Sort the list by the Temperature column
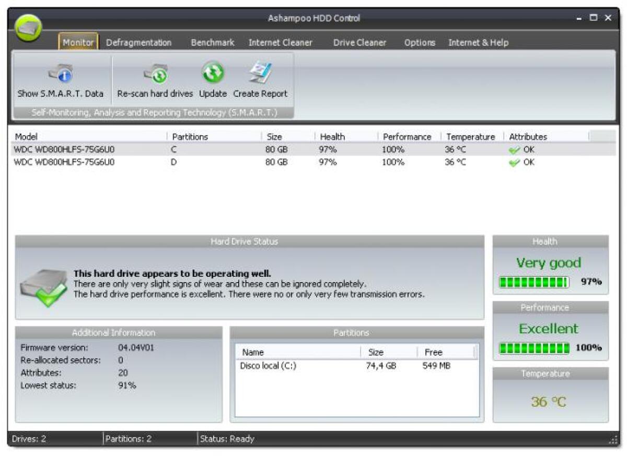Image resolution: width=627 pixels, height=456 pixels. pyautogui.click(x=470, y=136)
